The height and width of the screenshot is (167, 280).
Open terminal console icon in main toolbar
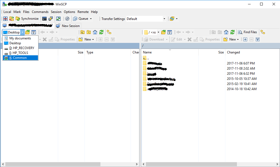(x=44, y=19)
